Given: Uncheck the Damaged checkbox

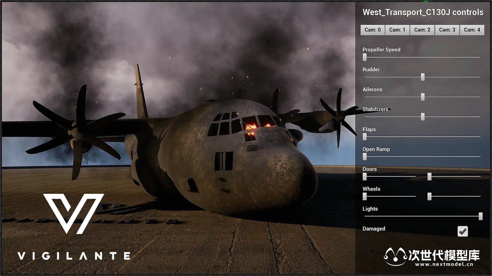Looking at the screenshot, I should pyautogui.click(x=463, y=231).
